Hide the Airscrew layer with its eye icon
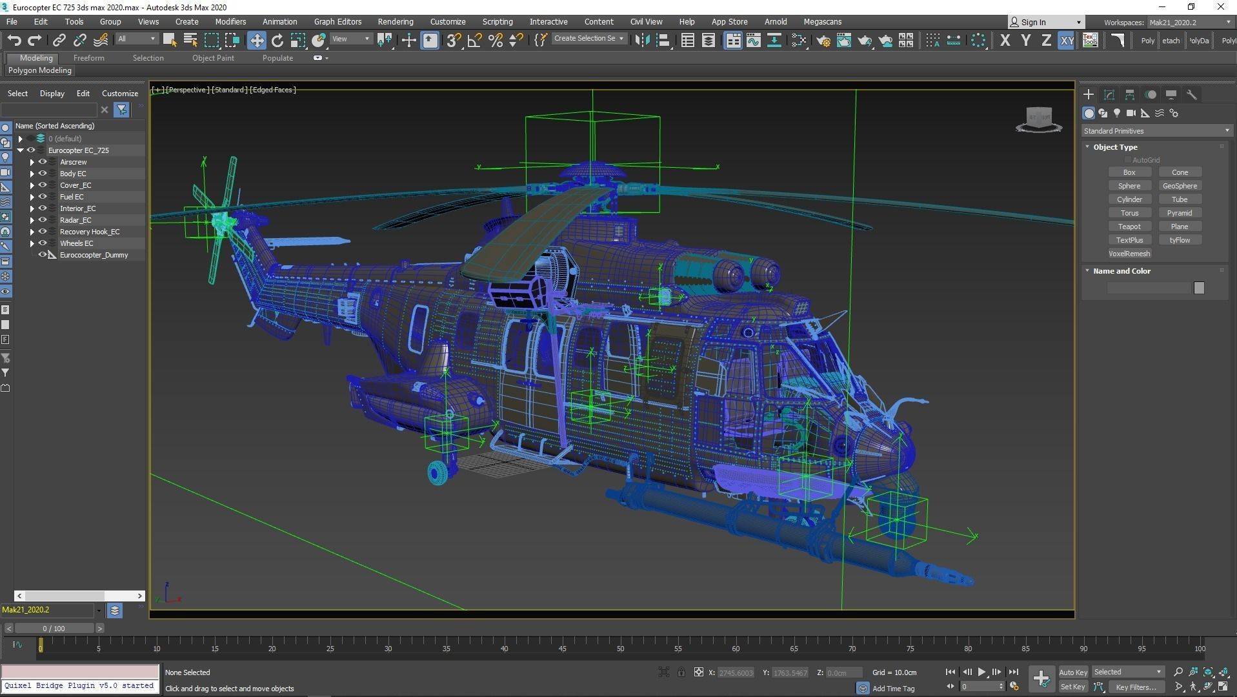Image resolution: width=1237 pixels, height=697 pixels. pos(43,162)
